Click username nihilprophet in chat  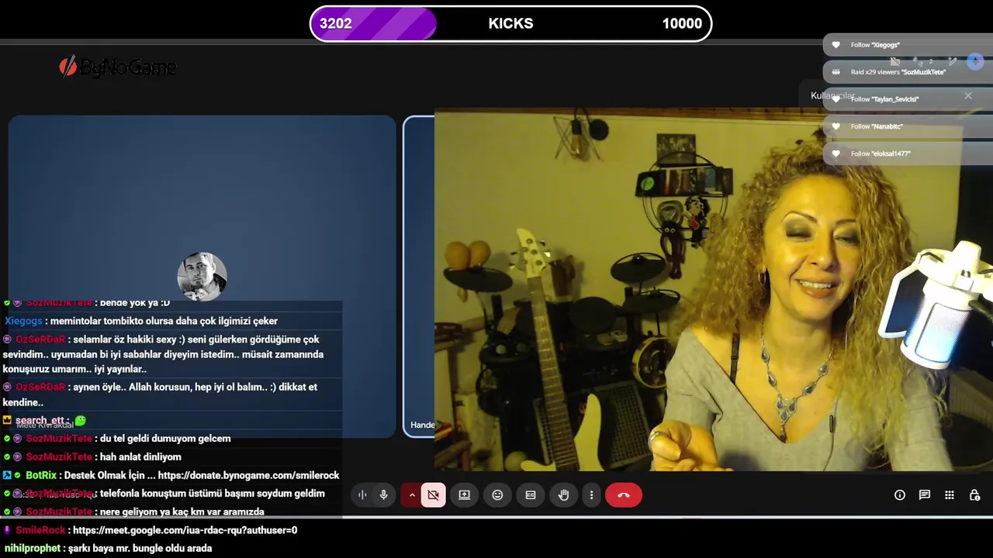(x=33, y=548)
